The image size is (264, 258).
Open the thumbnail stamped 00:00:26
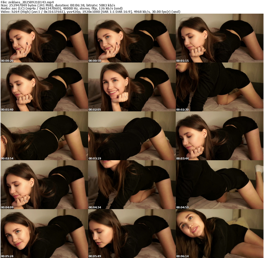coord(44,38)
